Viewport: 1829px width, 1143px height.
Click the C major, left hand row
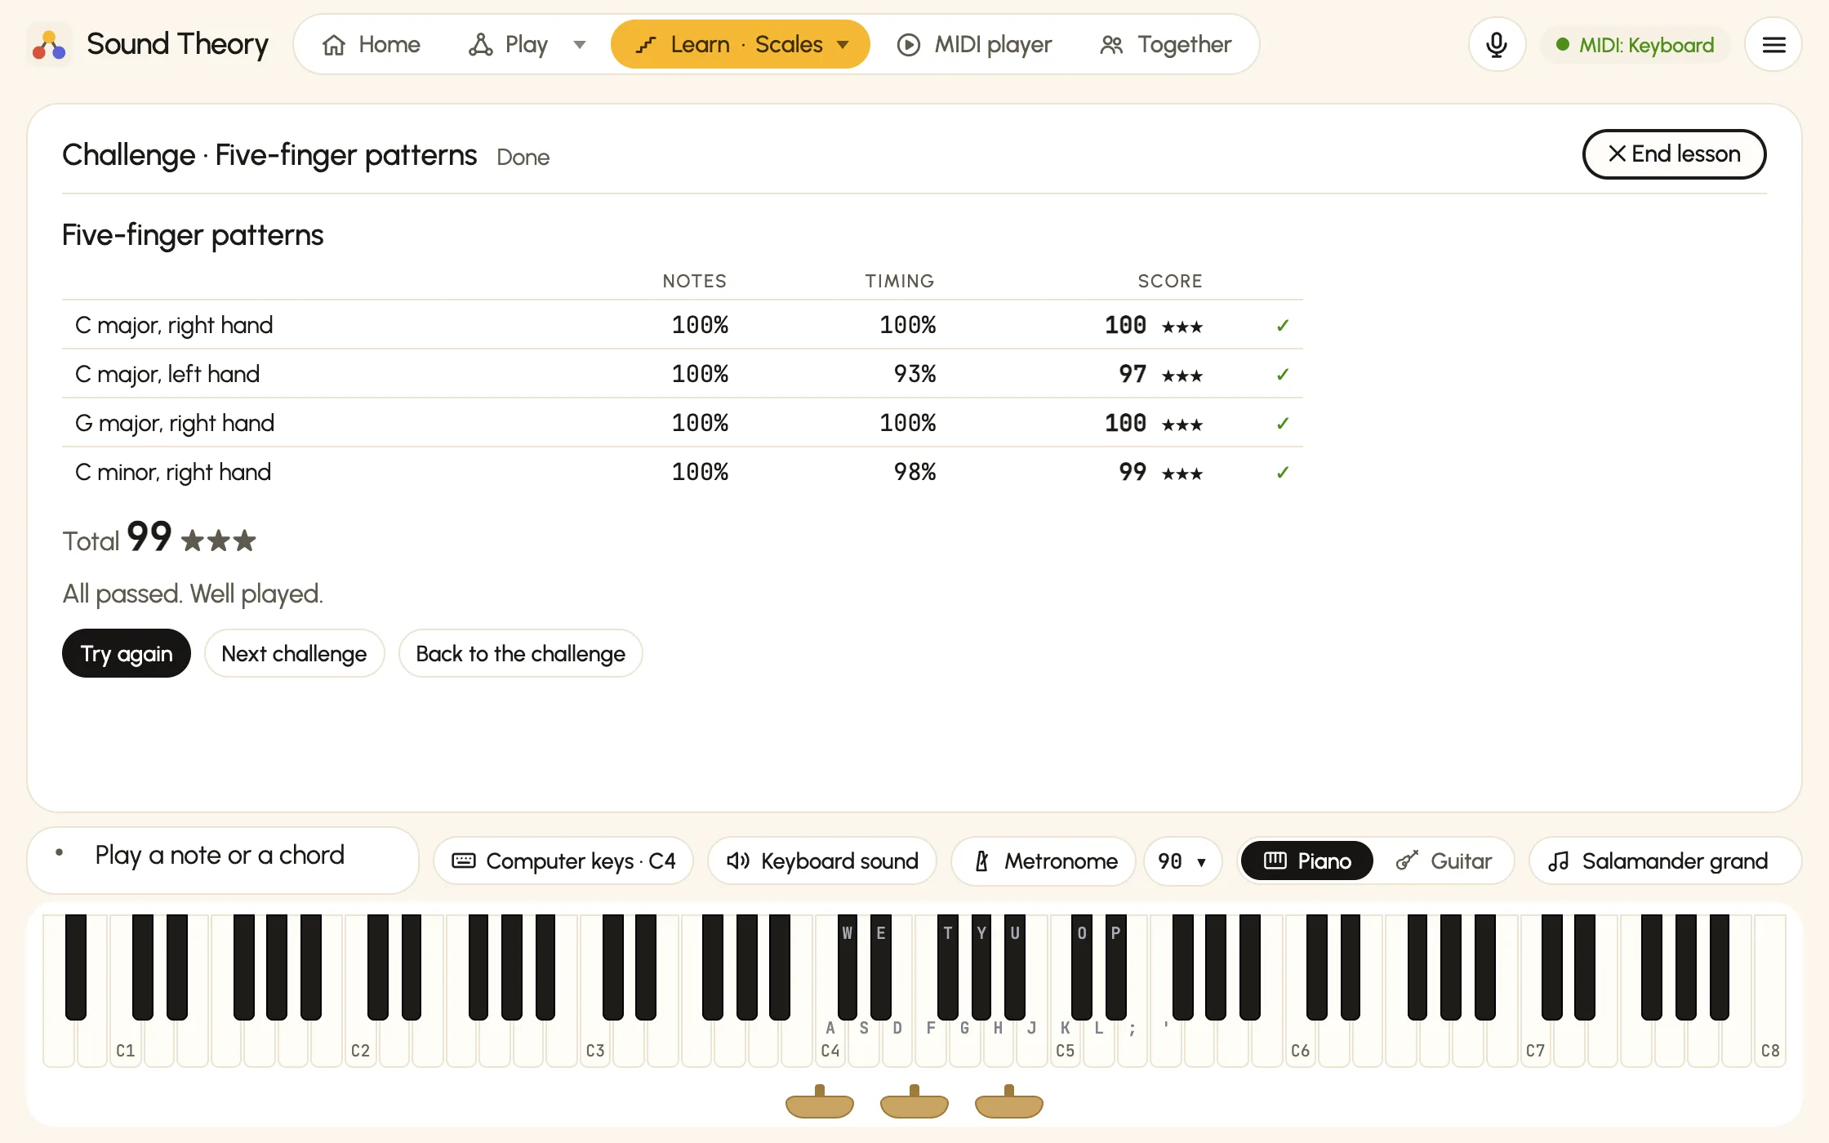point(683,374)
